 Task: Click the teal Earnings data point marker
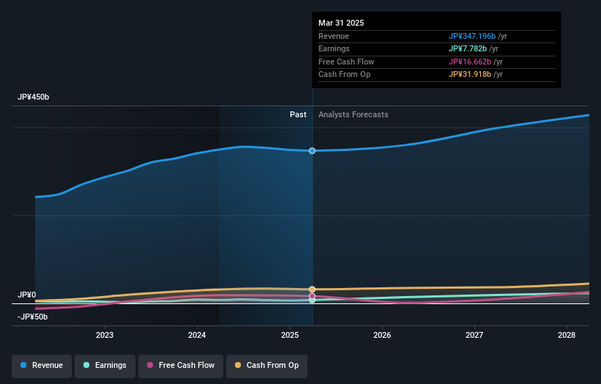[x=312, y=300]
